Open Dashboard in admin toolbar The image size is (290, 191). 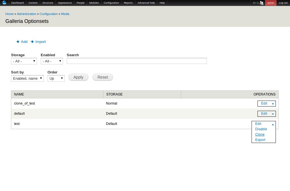click(x=18, y=3)
